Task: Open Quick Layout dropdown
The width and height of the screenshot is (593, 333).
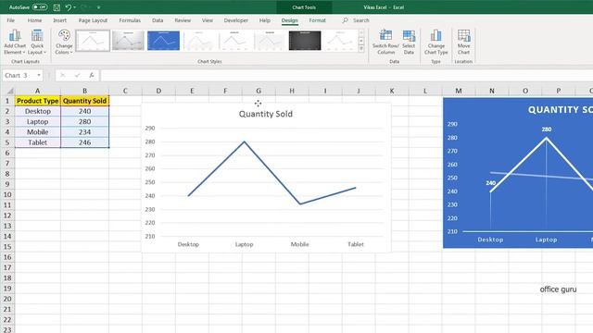Action: (x=37, y=42)
